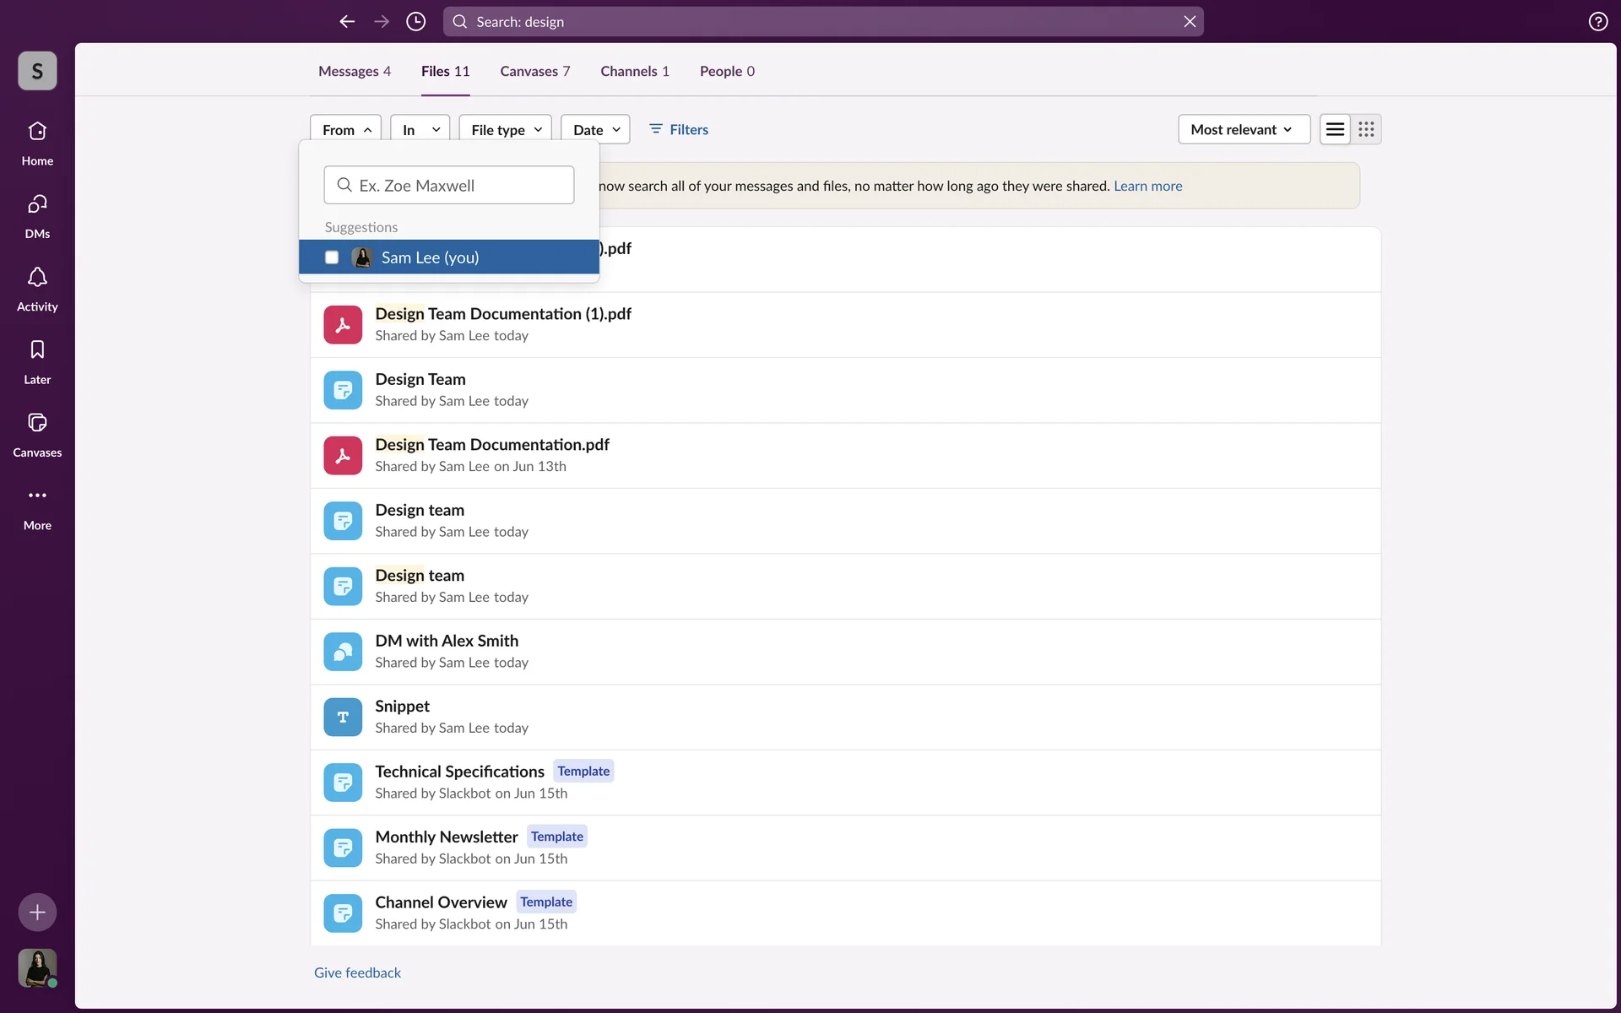This screenshot has width=1621, height=1013.
Task: Switch to grid view layout
Action: (x=1366, y=129)
